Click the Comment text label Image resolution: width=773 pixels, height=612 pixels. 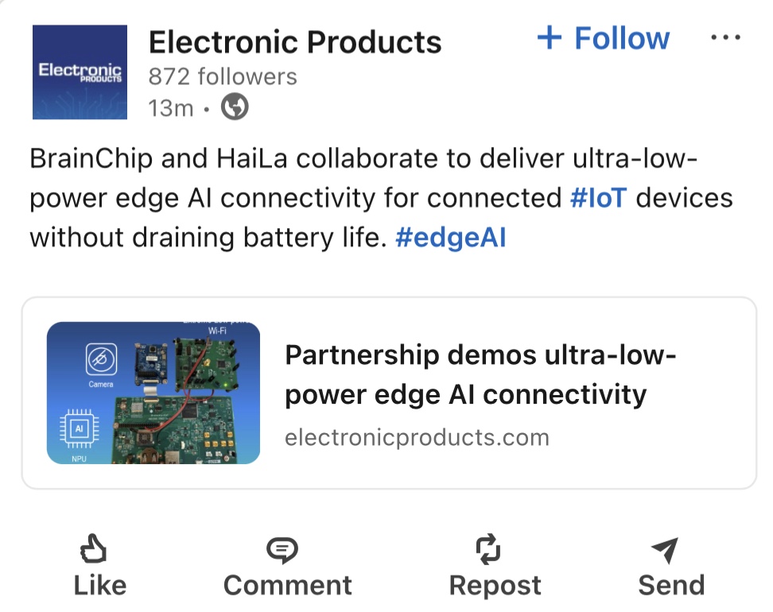287,586
